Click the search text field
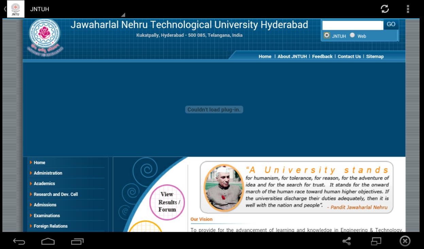This screenshot has height=249, width=424. point(353,25)
